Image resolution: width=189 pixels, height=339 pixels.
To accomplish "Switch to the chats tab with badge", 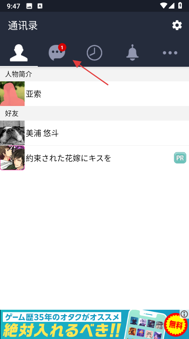I will (x=57, y=52).
